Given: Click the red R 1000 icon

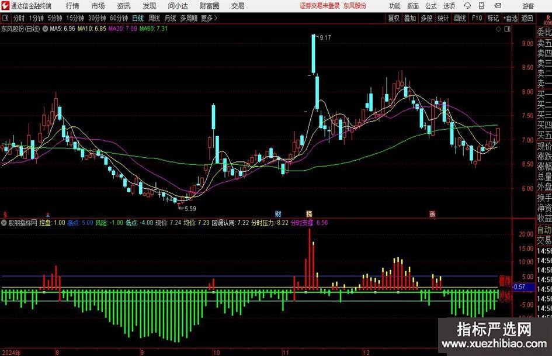Looking at the screenshot, I should [548, 20].
